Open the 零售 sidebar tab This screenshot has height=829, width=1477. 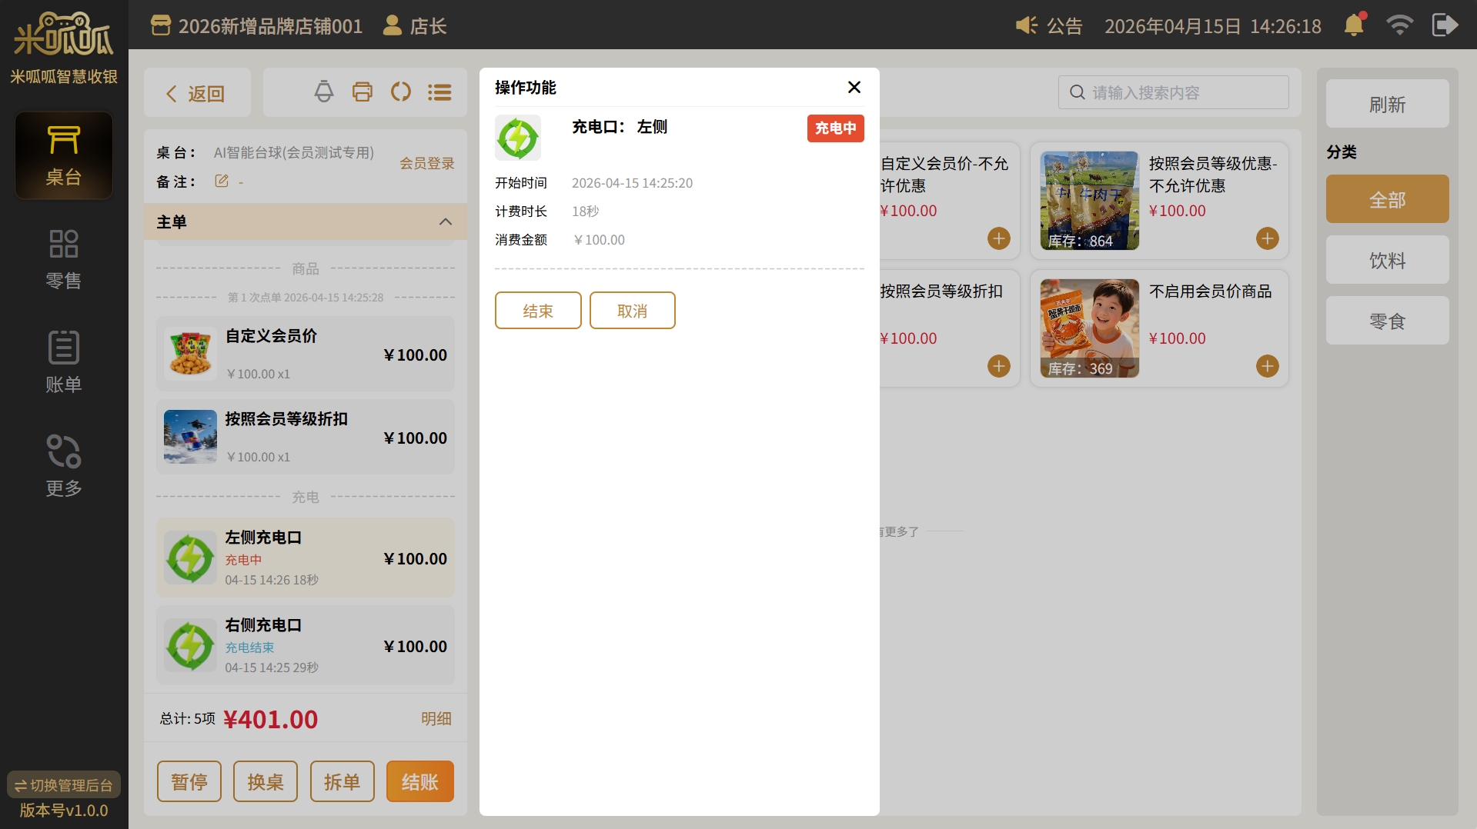click(x=64, y=259)
